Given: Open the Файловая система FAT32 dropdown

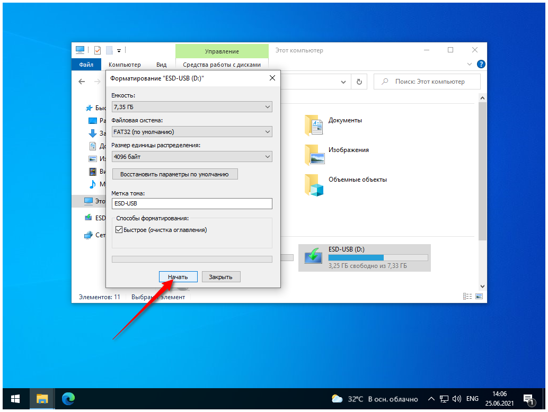Looking at the screenshot, I should coord(192,132).
